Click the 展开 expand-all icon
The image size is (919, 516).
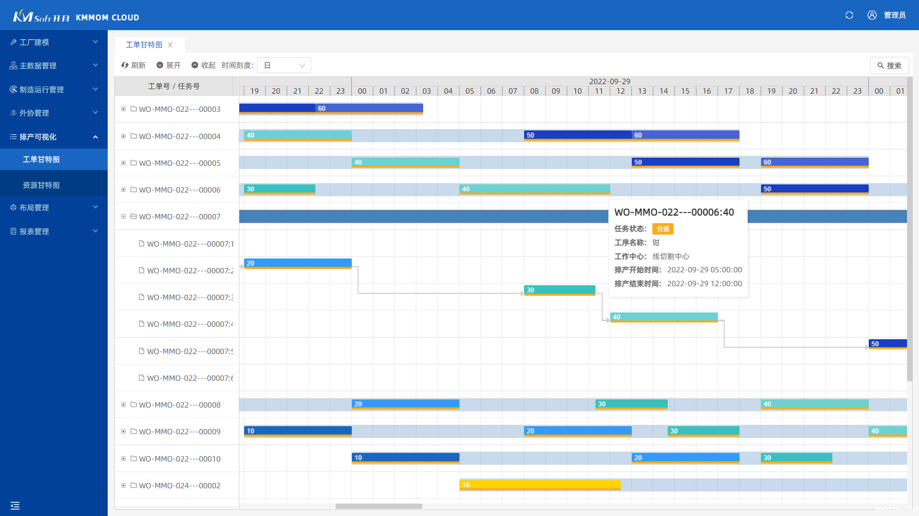[x=160, y=65]
